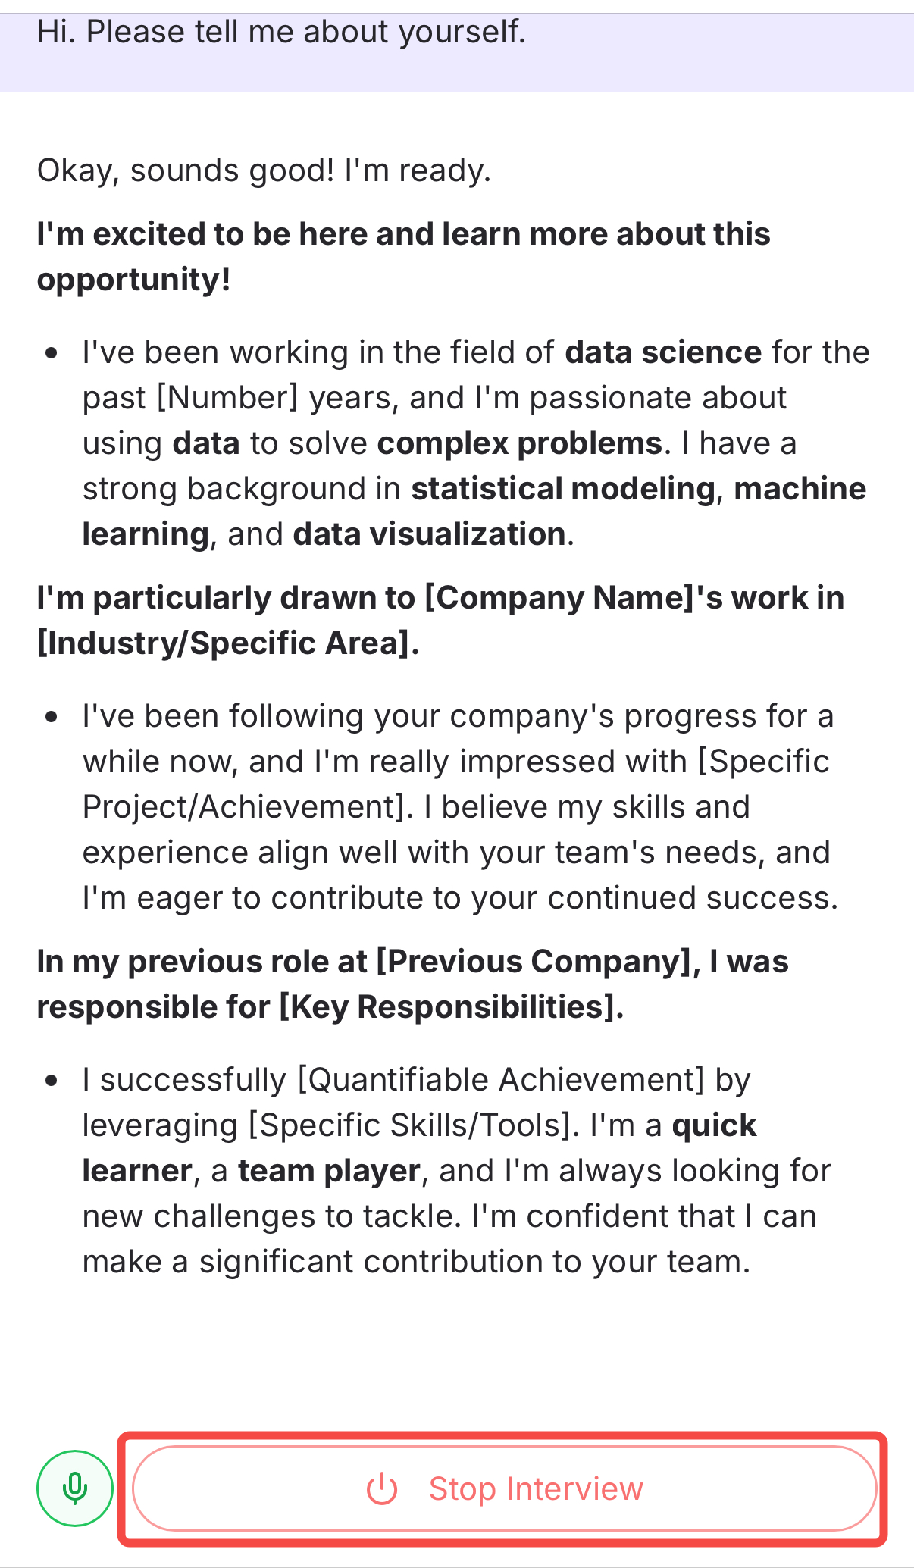Click the bold "data visualization" phrase
Screen dimensions: 914x1568
point(429,534)
